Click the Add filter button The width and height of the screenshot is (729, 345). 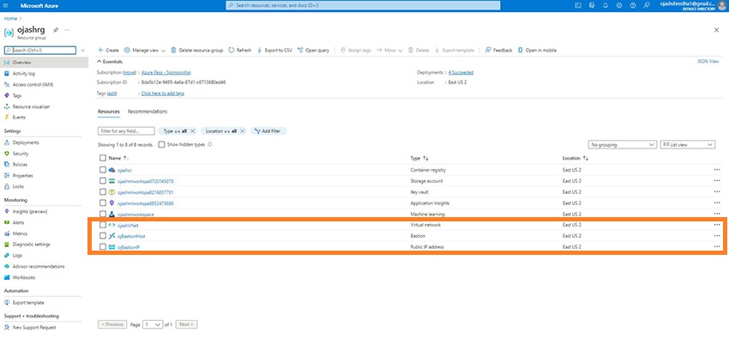pyautogui.click(x=268, y=131)
